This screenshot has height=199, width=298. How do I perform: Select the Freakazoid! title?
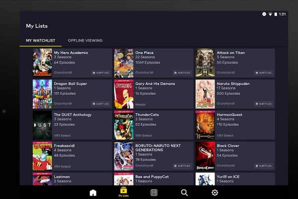pyautogui.click(x=64, y=146)
